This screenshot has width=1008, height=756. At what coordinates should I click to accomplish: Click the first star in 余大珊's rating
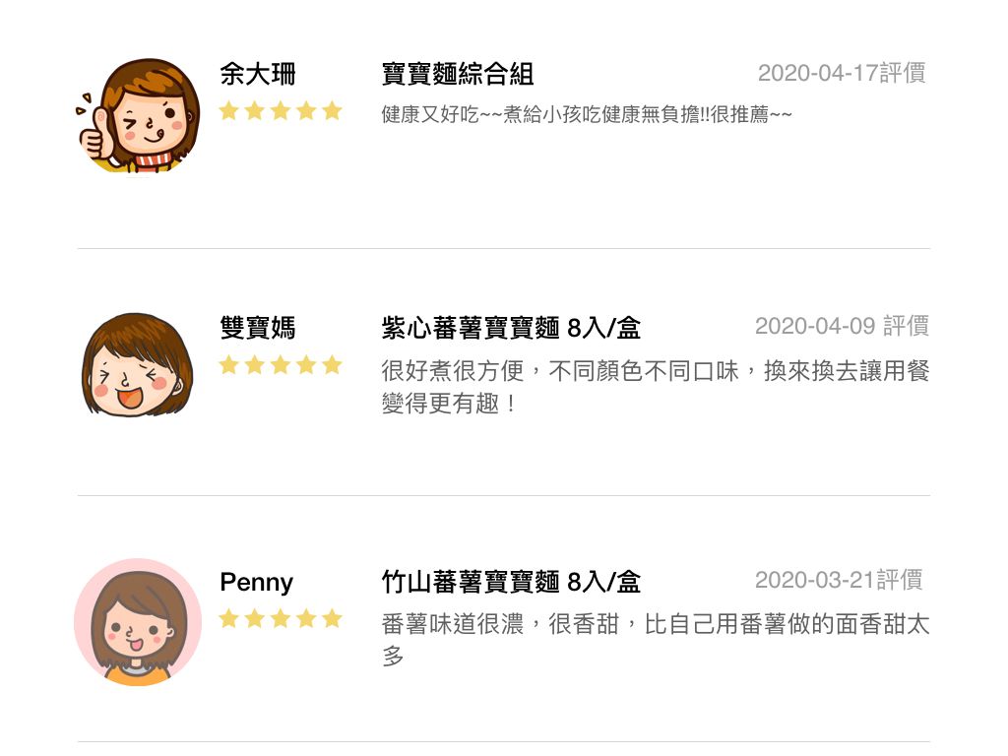(x=228, y=110)
